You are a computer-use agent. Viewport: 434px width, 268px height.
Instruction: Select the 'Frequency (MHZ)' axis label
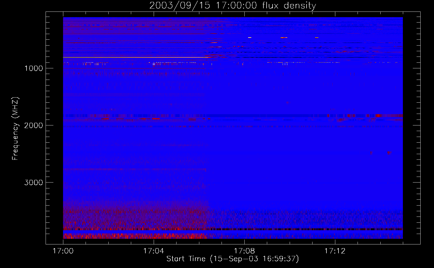[x=15, y=129]
